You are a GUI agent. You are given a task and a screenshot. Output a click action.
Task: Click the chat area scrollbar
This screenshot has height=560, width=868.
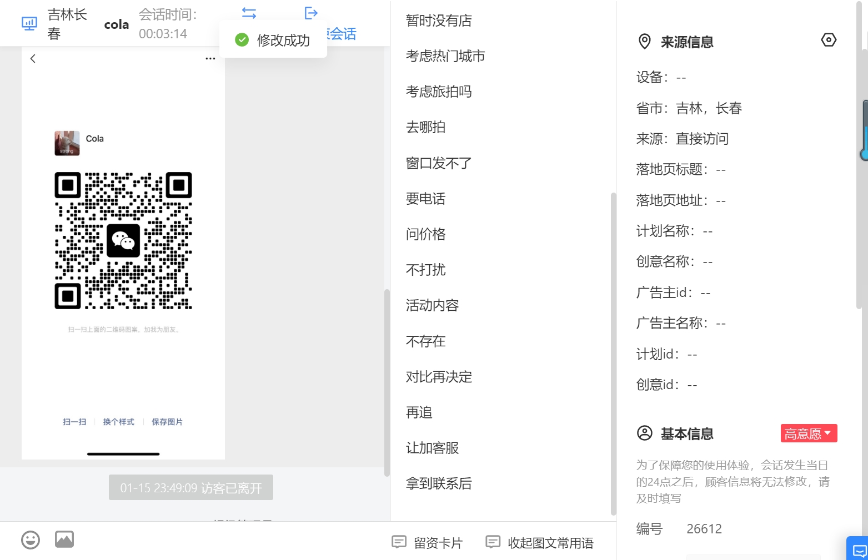[387, 383]
